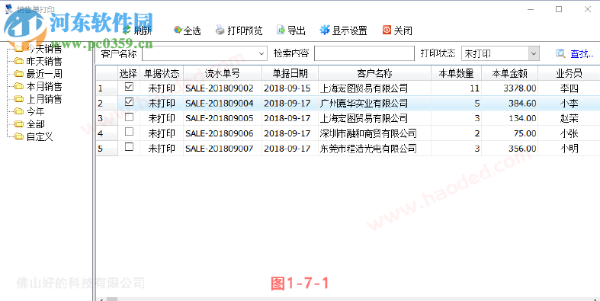Screen dimensions: 600x301
Task: Check the box for SALE-201809005
Action: [x=130, y=117]
